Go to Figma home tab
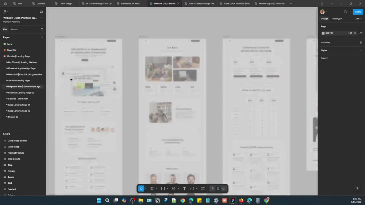Viewport: 365px width, 205px height. [x=5, y=4]
